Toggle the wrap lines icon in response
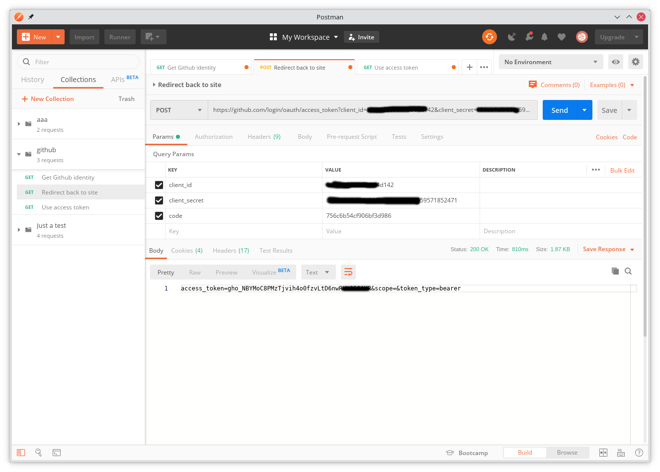660x472 pixels. point(348,272)
